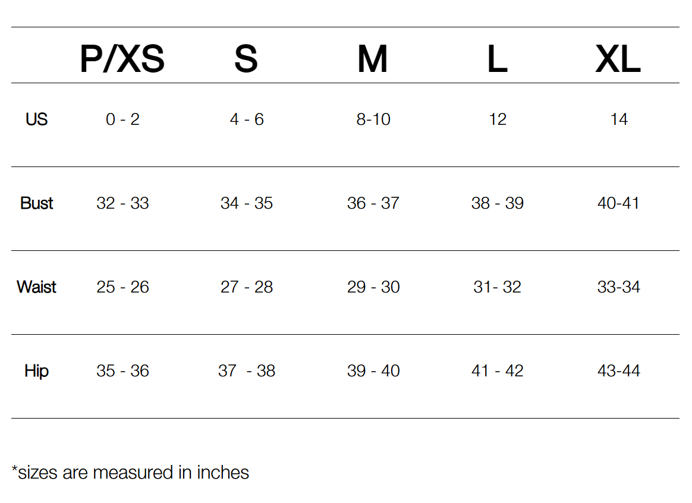This screenshot has width=692, height=503.
Task: Click the Waist row label
Action: point(36,287)
